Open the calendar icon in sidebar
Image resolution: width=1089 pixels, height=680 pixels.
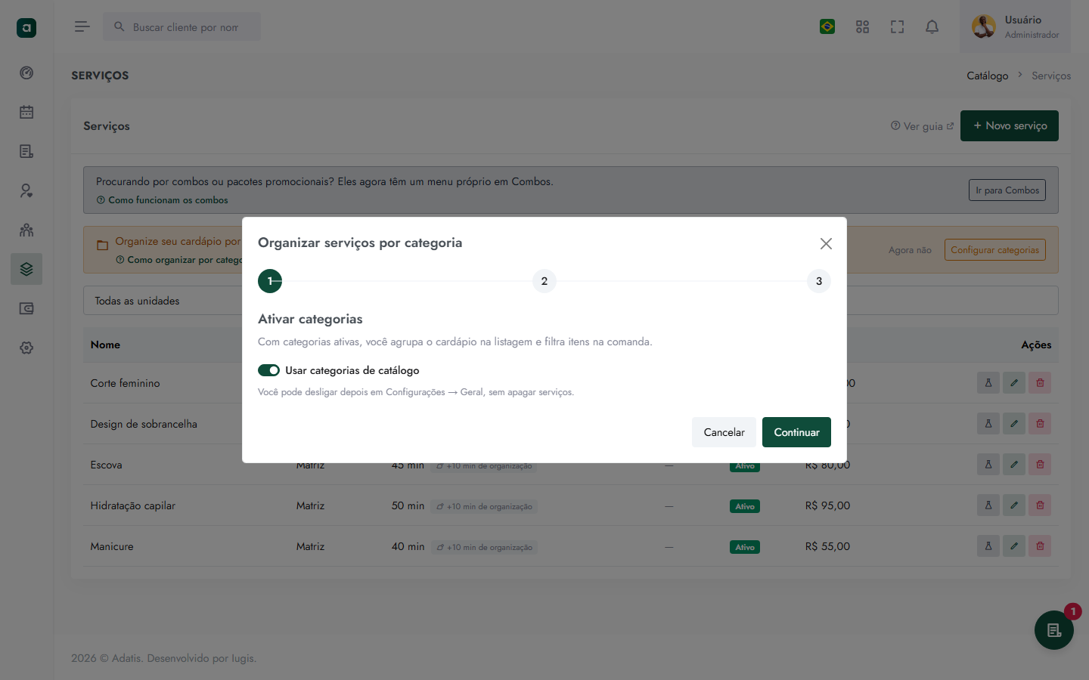coord(26,112)
